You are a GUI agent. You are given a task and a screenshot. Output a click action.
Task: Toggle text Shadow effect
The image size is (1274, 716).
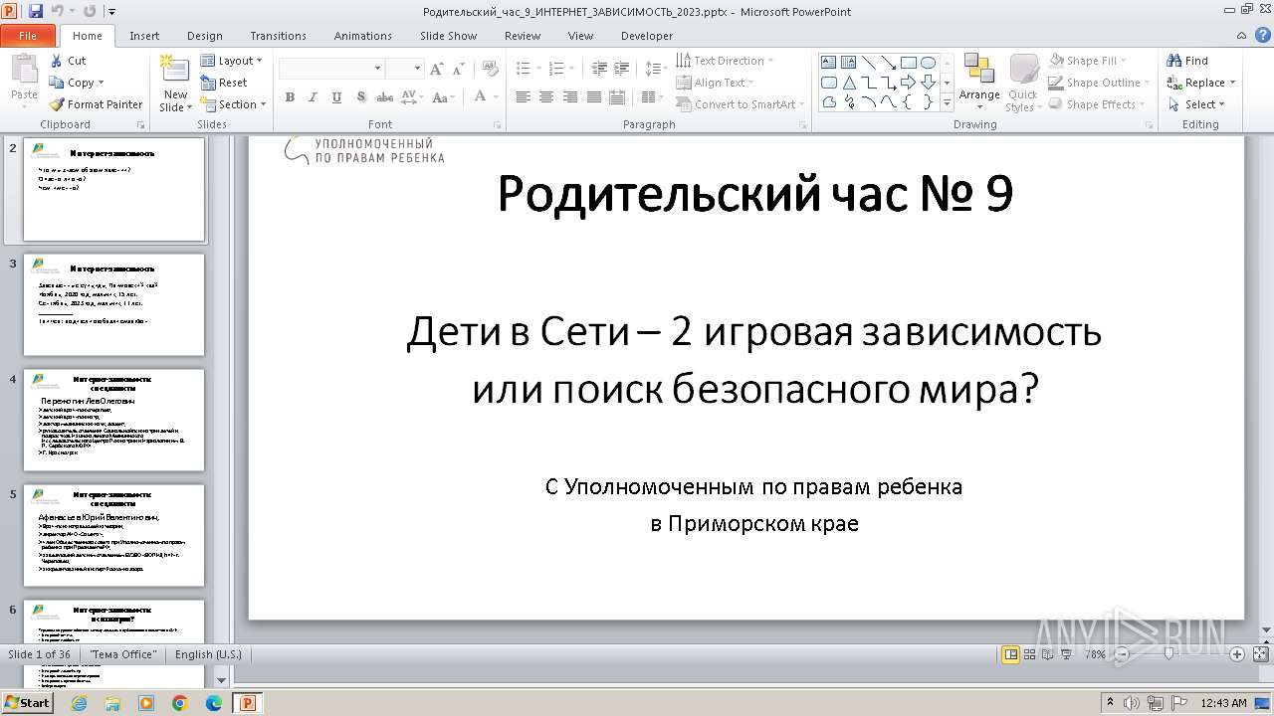coord(360,97)
